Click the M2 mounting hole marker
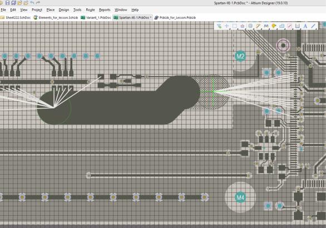This screenshot has width=326, height=228. coord(240,56)
